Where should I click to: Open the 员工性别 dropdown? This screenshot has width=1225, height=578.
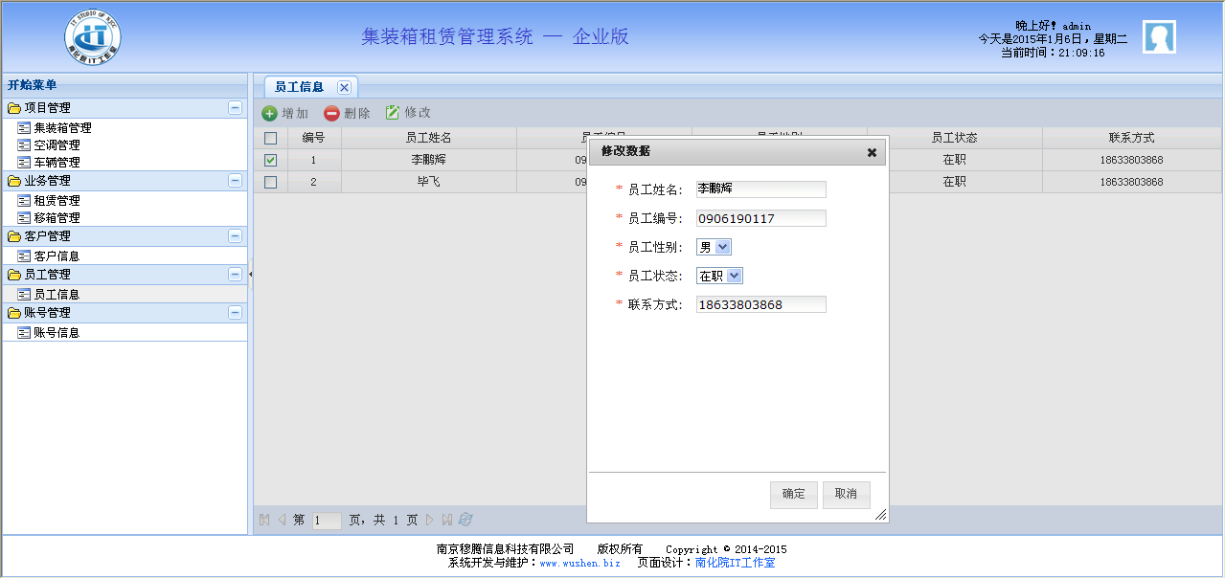[x=715, y=247]
